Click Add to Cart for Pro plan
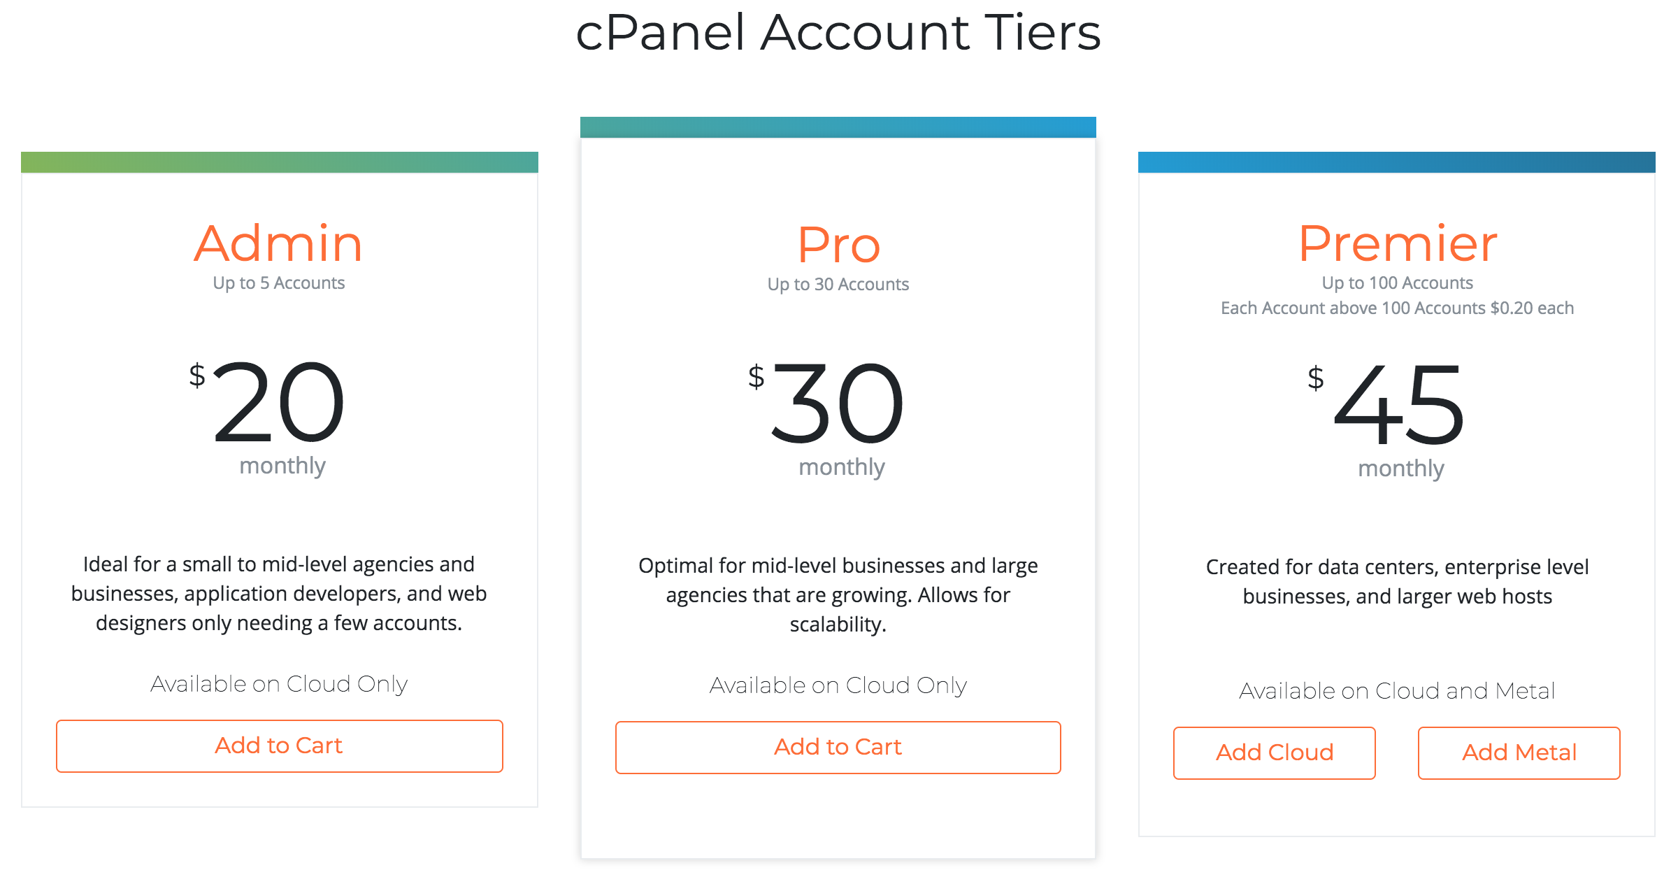1678x870 pixels. pos(838,748)
